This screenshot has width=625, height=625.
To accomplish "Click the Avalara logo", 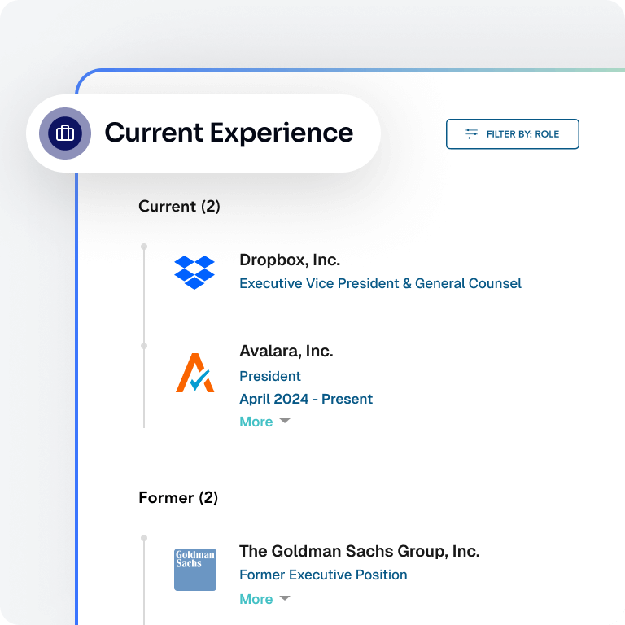I will coord(194,374).
